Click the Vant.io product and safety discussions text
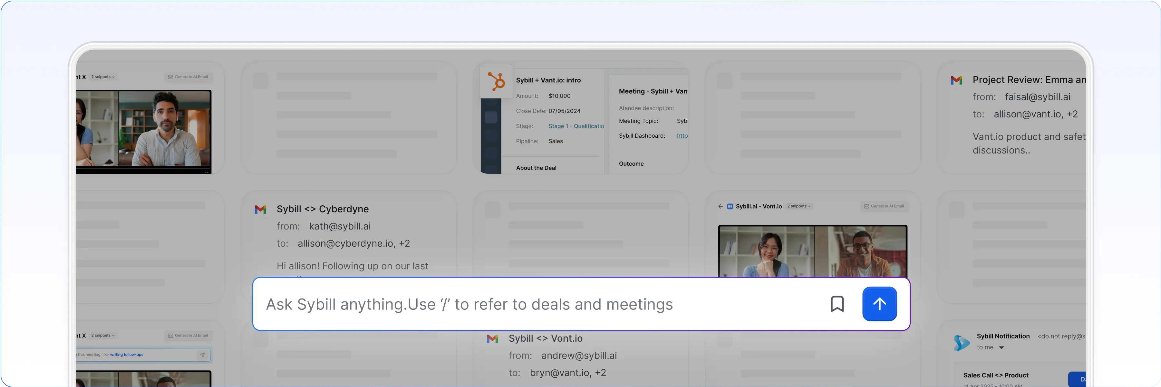 (x=1029, y=143)
